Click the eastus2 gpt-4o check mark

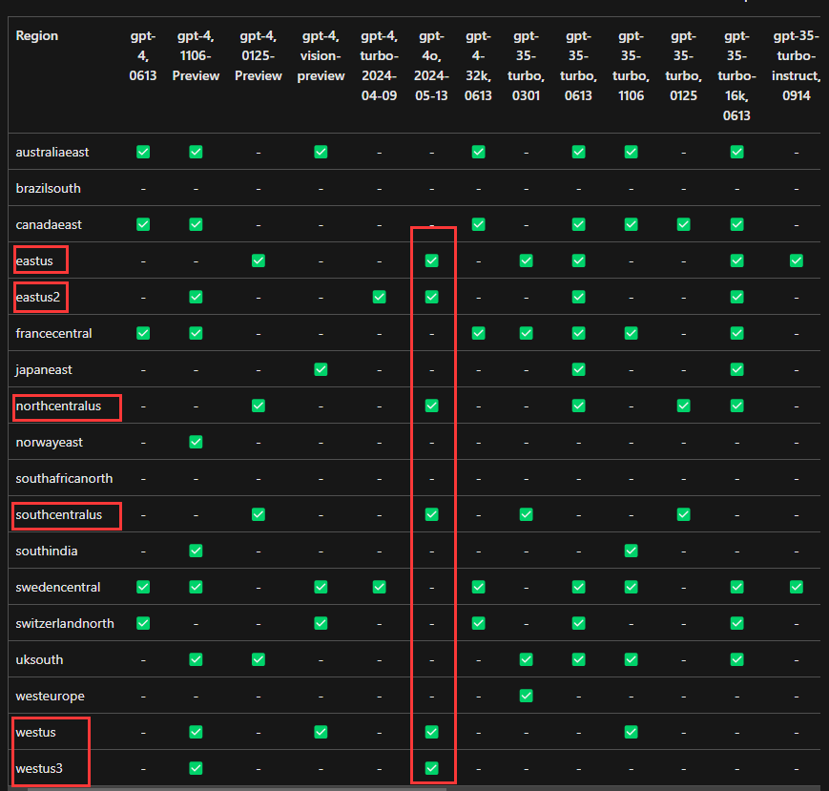click(x=431, y=297)
